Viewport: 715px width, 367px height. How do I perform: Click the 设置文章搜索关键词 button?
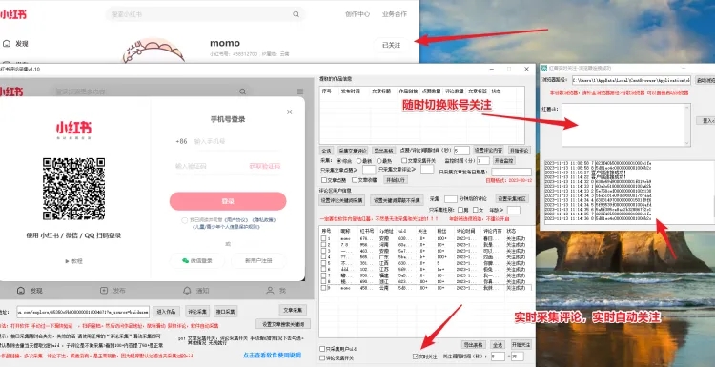click(283, 324)
